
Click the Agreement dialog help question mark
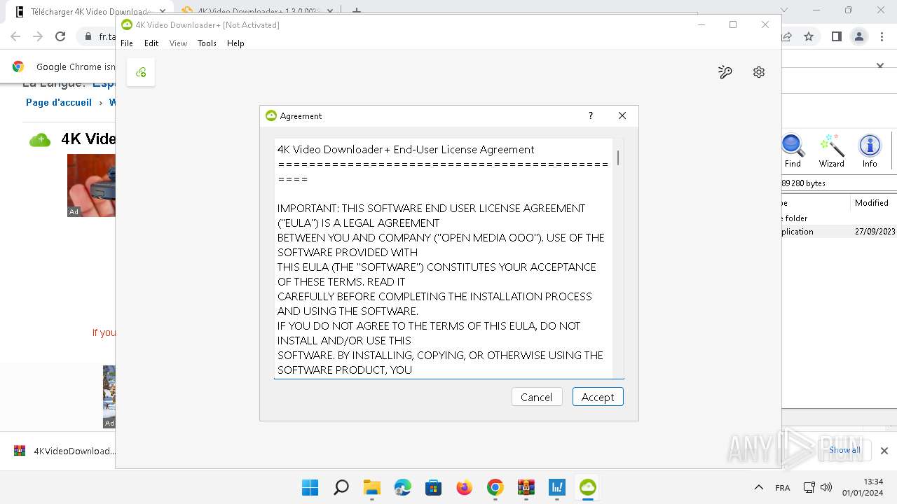[x=590, y=115]
